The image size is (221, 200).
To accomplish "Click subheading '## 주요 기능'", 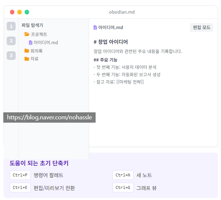I will (106, 60).
